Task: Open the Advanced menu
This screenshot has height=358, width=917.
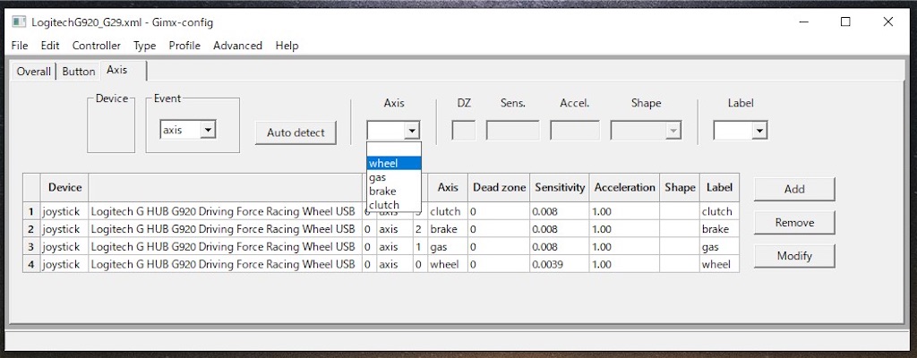Action: [237, 45]
